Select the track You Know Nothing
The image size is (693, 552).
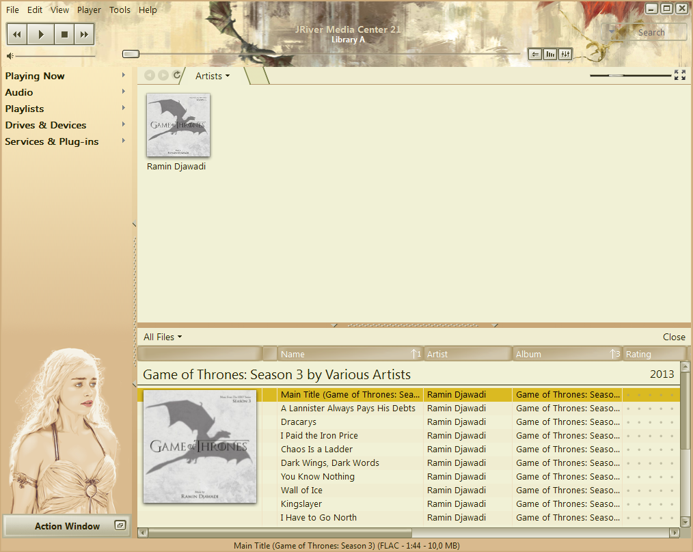(x=317, y=477)
